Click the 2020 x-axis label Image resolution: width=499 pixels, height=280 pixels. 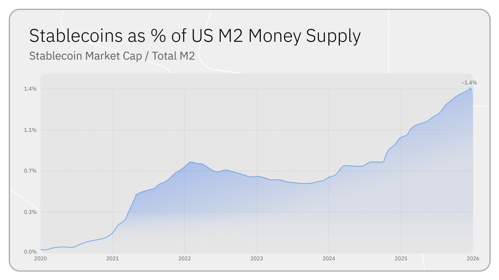pos(41,258)
